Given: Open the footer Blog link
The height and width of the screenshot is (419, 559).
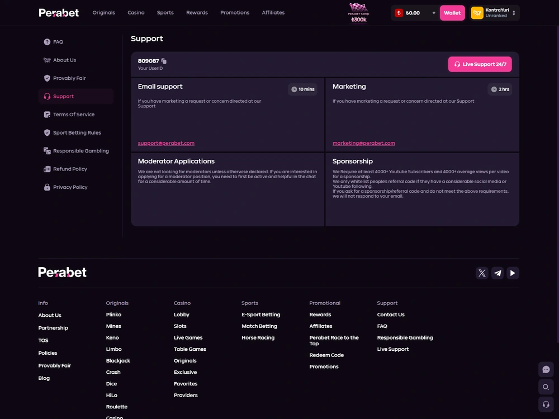Looking at the screenshot, I should pyautogui.click(x=44, y=378).
